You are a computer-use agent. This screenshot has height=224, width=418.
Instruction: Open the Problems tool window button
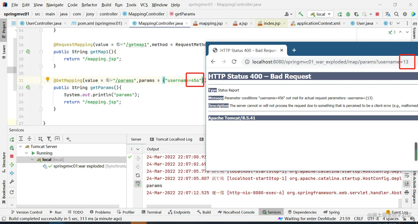click(100, 212)
